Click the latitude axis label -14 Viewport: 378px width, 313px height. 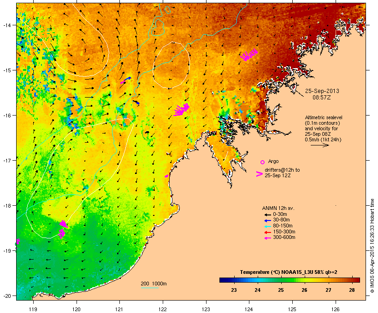pyautogui.click(x=7, y=25)
